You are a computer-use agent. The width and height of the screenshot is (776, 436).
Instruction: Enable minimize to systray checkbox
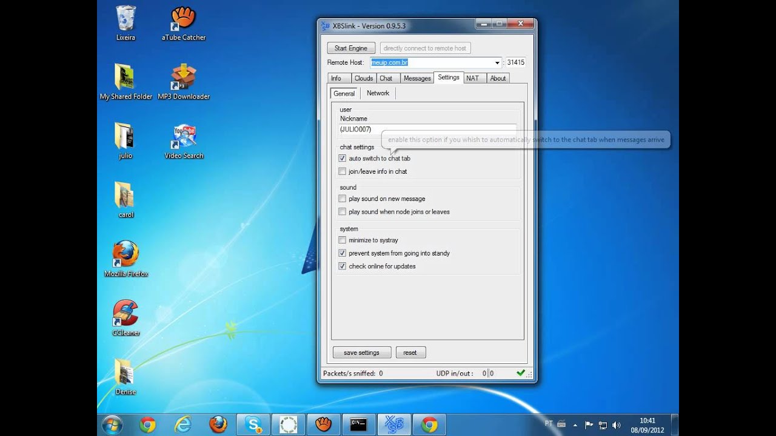(343, 240)
